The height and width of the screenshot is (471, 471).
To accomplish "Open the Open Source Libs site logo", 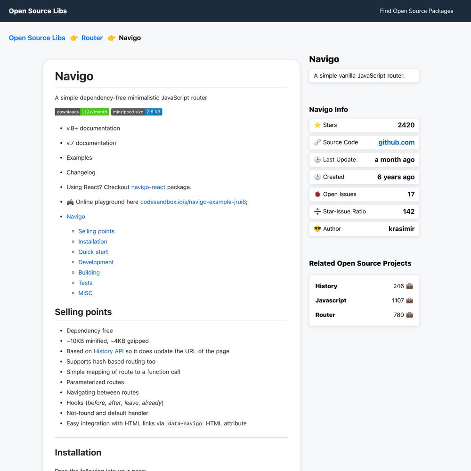I will tap(38, 11).
